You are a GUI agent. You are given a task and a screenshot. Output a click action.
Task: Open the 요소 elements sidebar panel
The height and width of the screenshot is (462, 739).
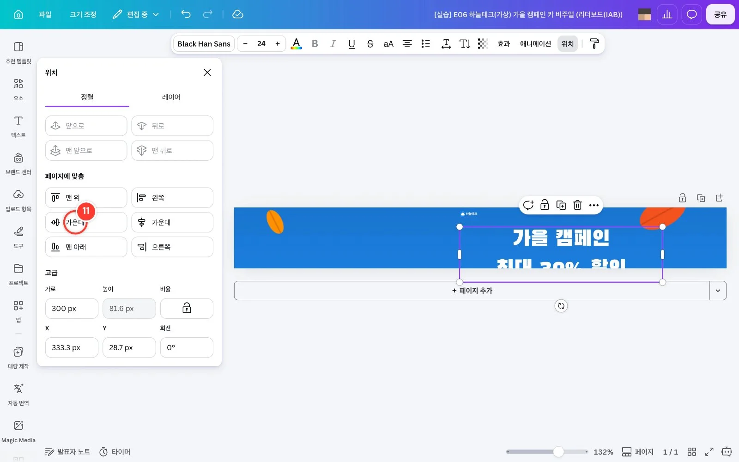pyautogui.click(x=18, y=89)
